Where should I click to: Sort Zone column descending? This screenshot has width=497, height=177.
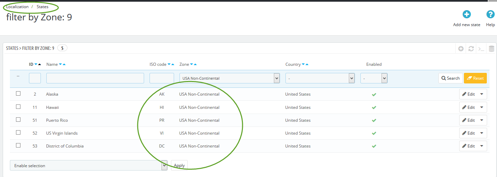191,64
